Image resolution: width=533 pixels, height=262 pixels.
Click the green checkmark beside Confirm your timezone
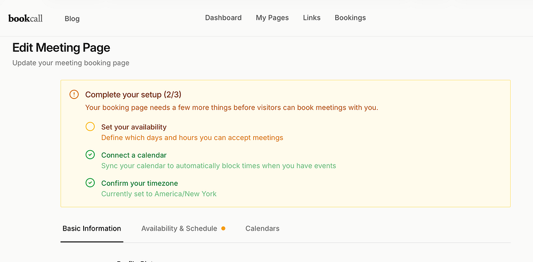[x=90, y=183]
